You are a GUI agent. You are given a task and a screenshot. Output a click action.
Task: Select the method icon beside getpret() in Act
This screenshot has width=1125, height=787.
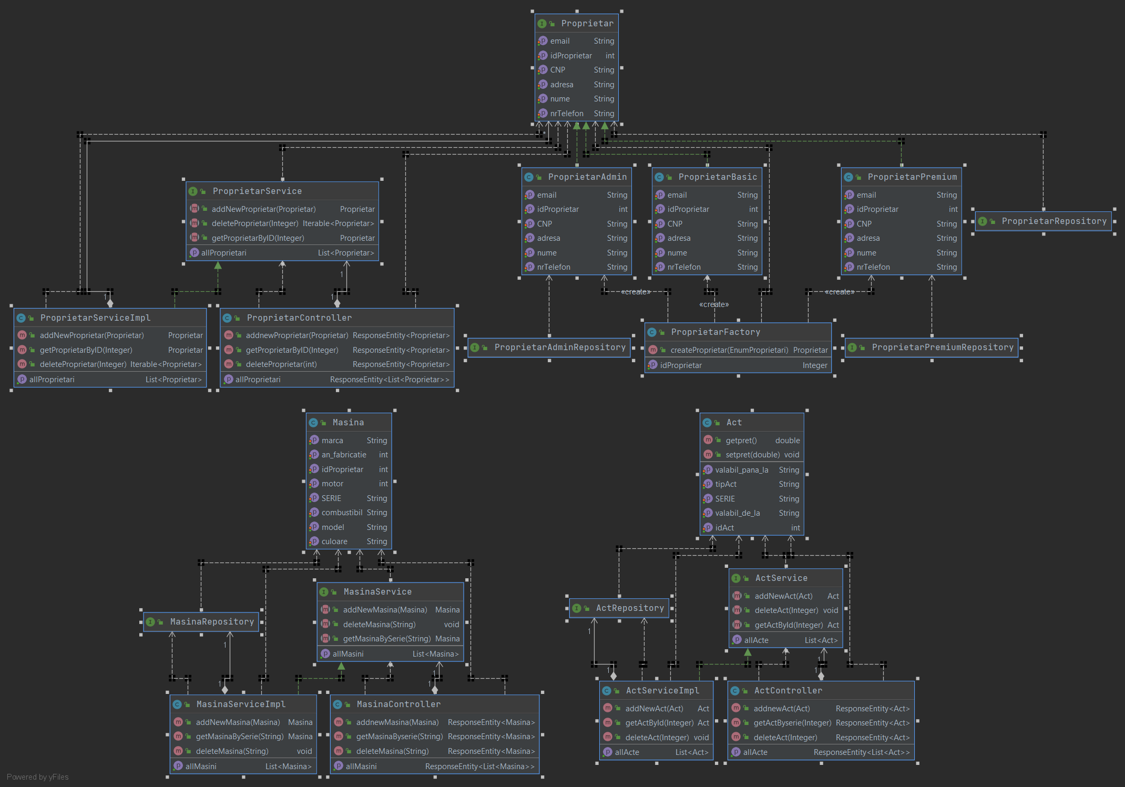click(708, 440)
